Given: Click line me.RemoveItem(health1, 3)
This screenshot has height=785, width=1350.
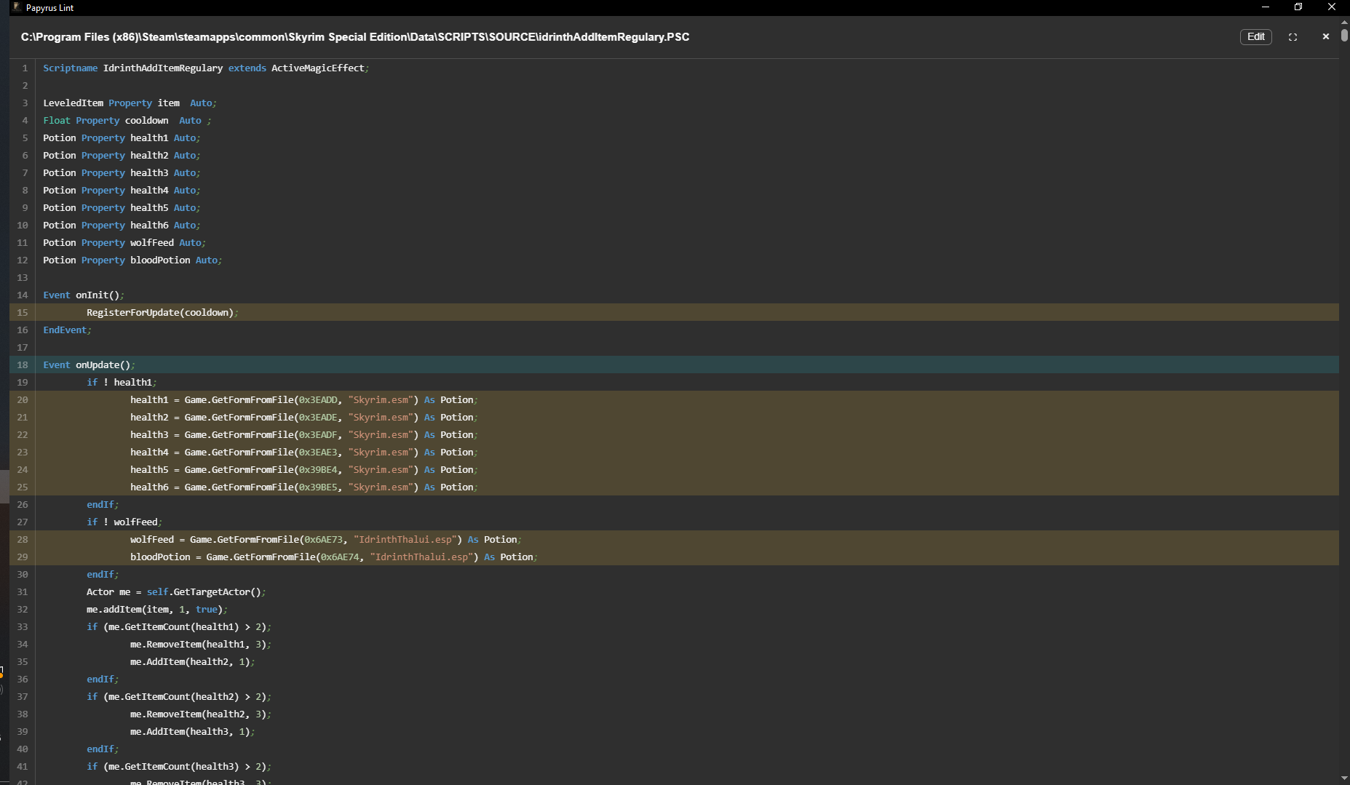Looking at the screenshot, I should point(201,644).
